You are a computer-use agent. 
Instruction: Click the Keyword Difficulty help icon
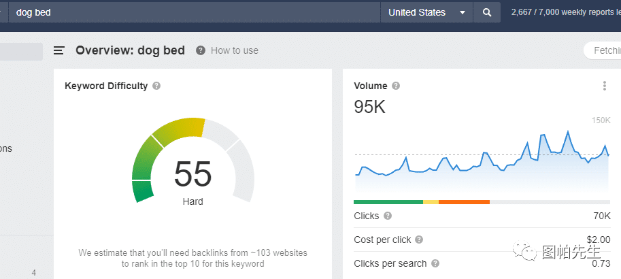point(156,86)
